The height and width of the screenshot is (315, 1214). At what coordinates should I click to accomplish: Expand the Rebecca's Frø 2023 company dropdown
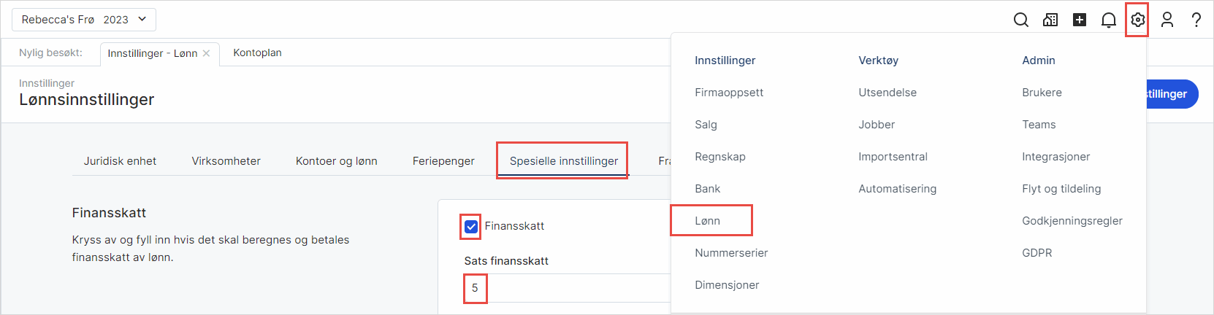(x=84, y=20)
